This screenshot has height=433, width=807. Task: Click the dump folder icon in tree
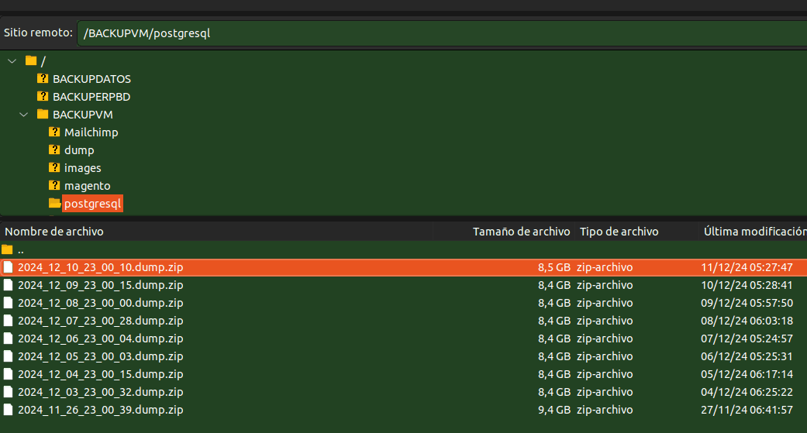tap(54, 150)
